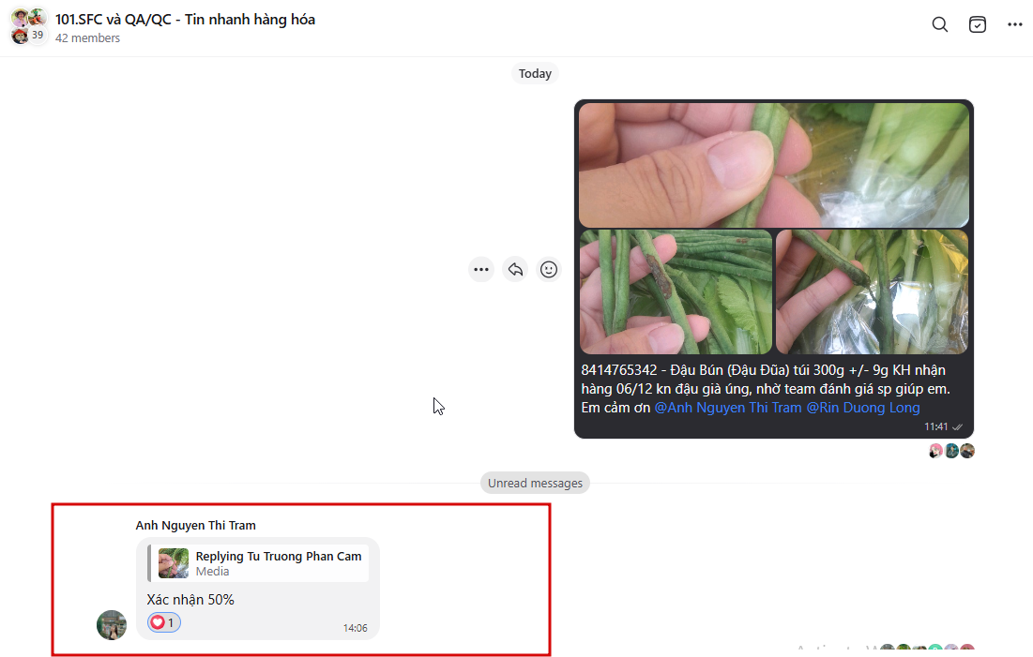Click the 11:41 message timestamp
The width and height of the screenshot is (1033, 657).
pos(935,426)
